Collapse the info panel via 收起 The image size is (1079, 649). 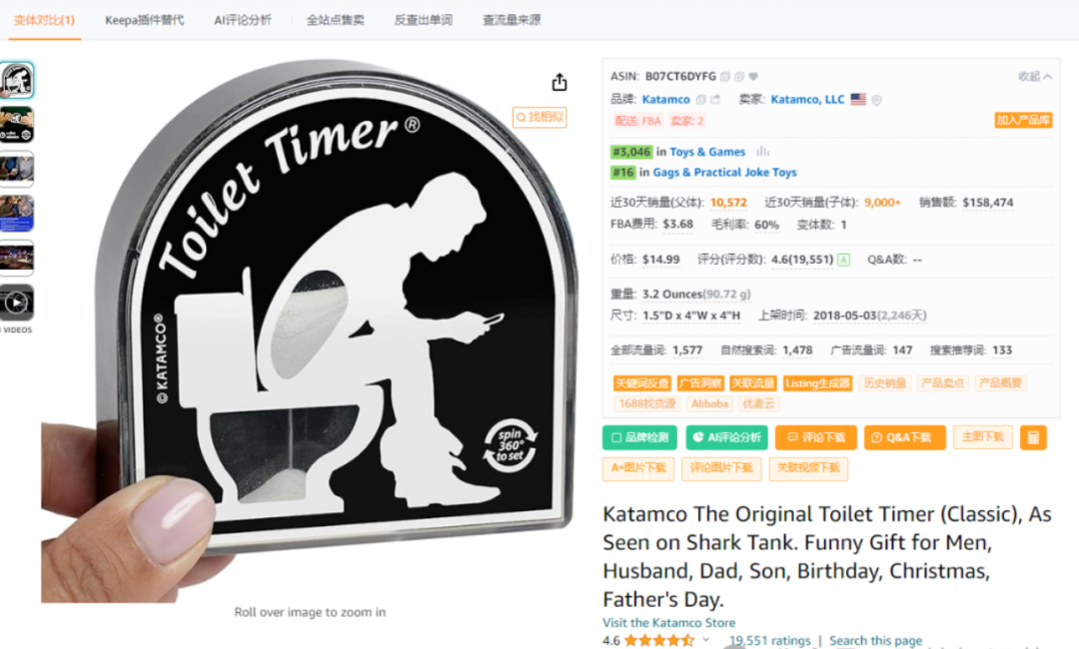click(1035, 76)
